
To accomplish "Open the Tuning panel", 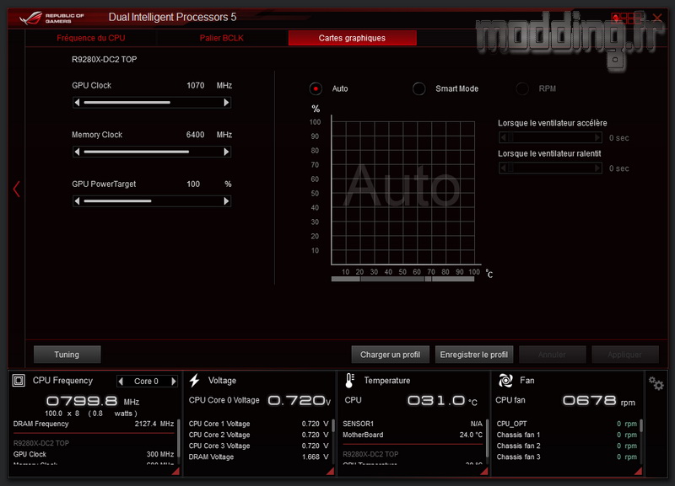I will coord(67,355).
